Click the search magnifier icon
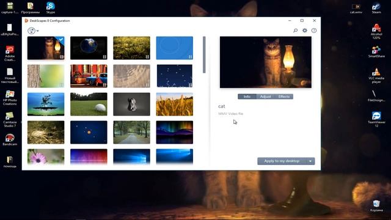Viewport: 391px width, 220px height. 295,31
